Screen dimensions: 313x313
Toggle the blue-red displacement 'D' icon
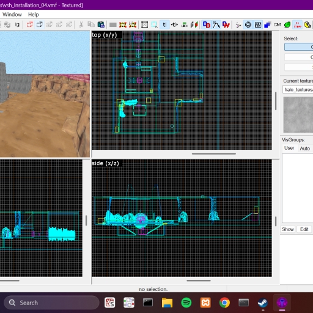tap(207, 24)
